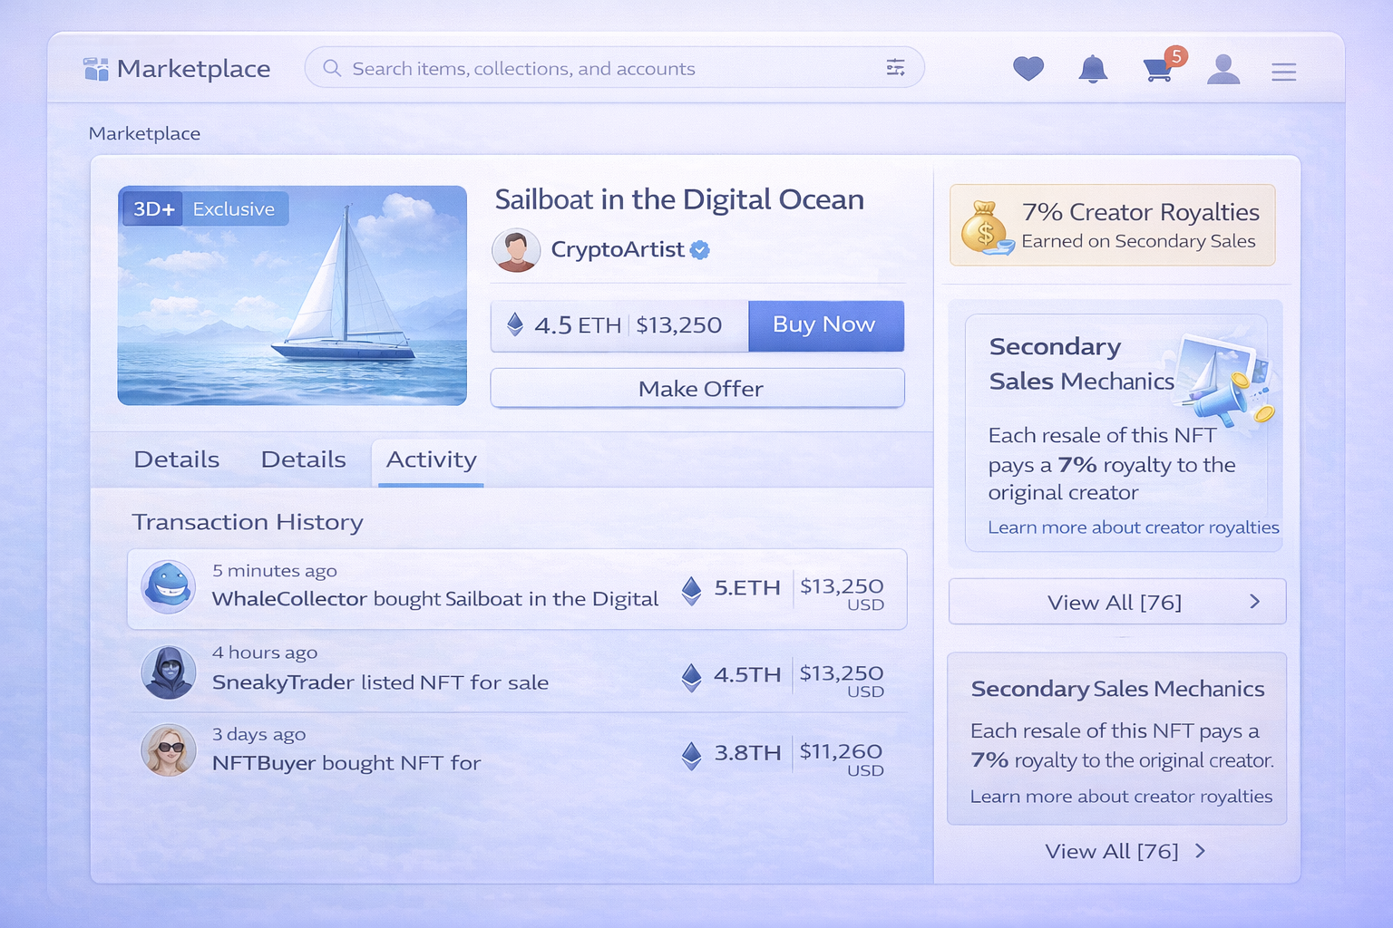Click the search filter sliders icon
The width and height of the screenshot is (1393, 928).
pyautogui.click(x=895, y=68)
